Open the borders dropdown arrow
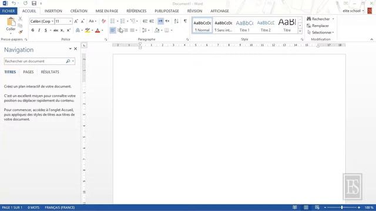 pyautogui.click(x=172, y=30)
